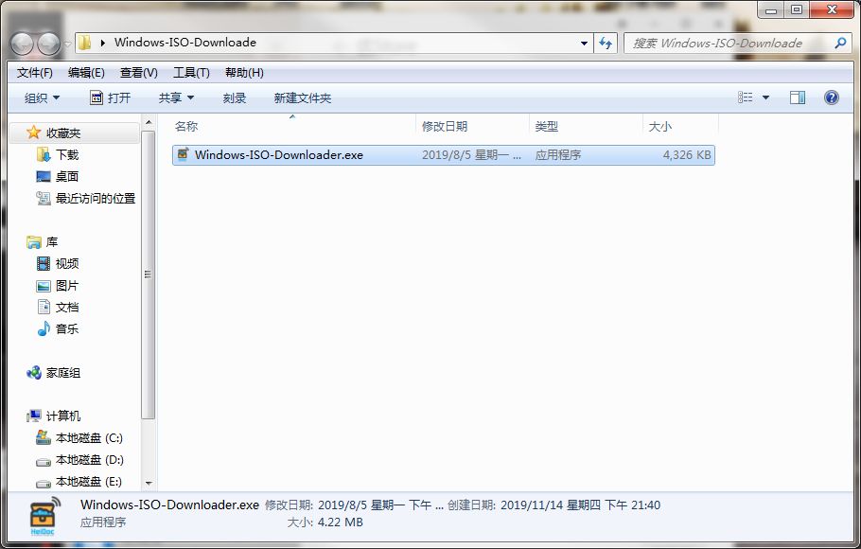Open the 音乐 library
This screenshot has width=861, height=549.
tap(67, 329)
